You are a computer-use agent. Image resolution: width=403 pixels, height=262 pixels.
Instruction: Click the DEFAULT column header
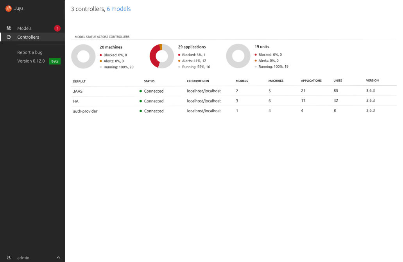(79, 81)
